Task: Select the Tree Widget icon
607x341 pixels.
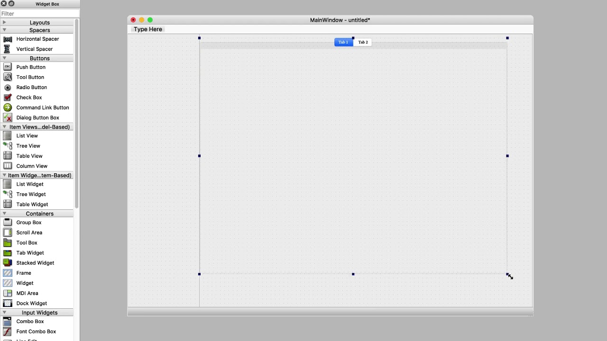Action: (x=8, y=194)
